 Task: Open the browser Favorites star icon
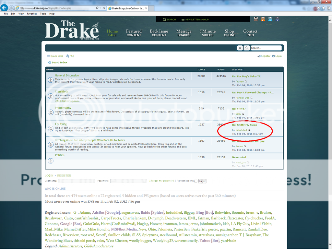pyautogui.click(x=323, y=8)
